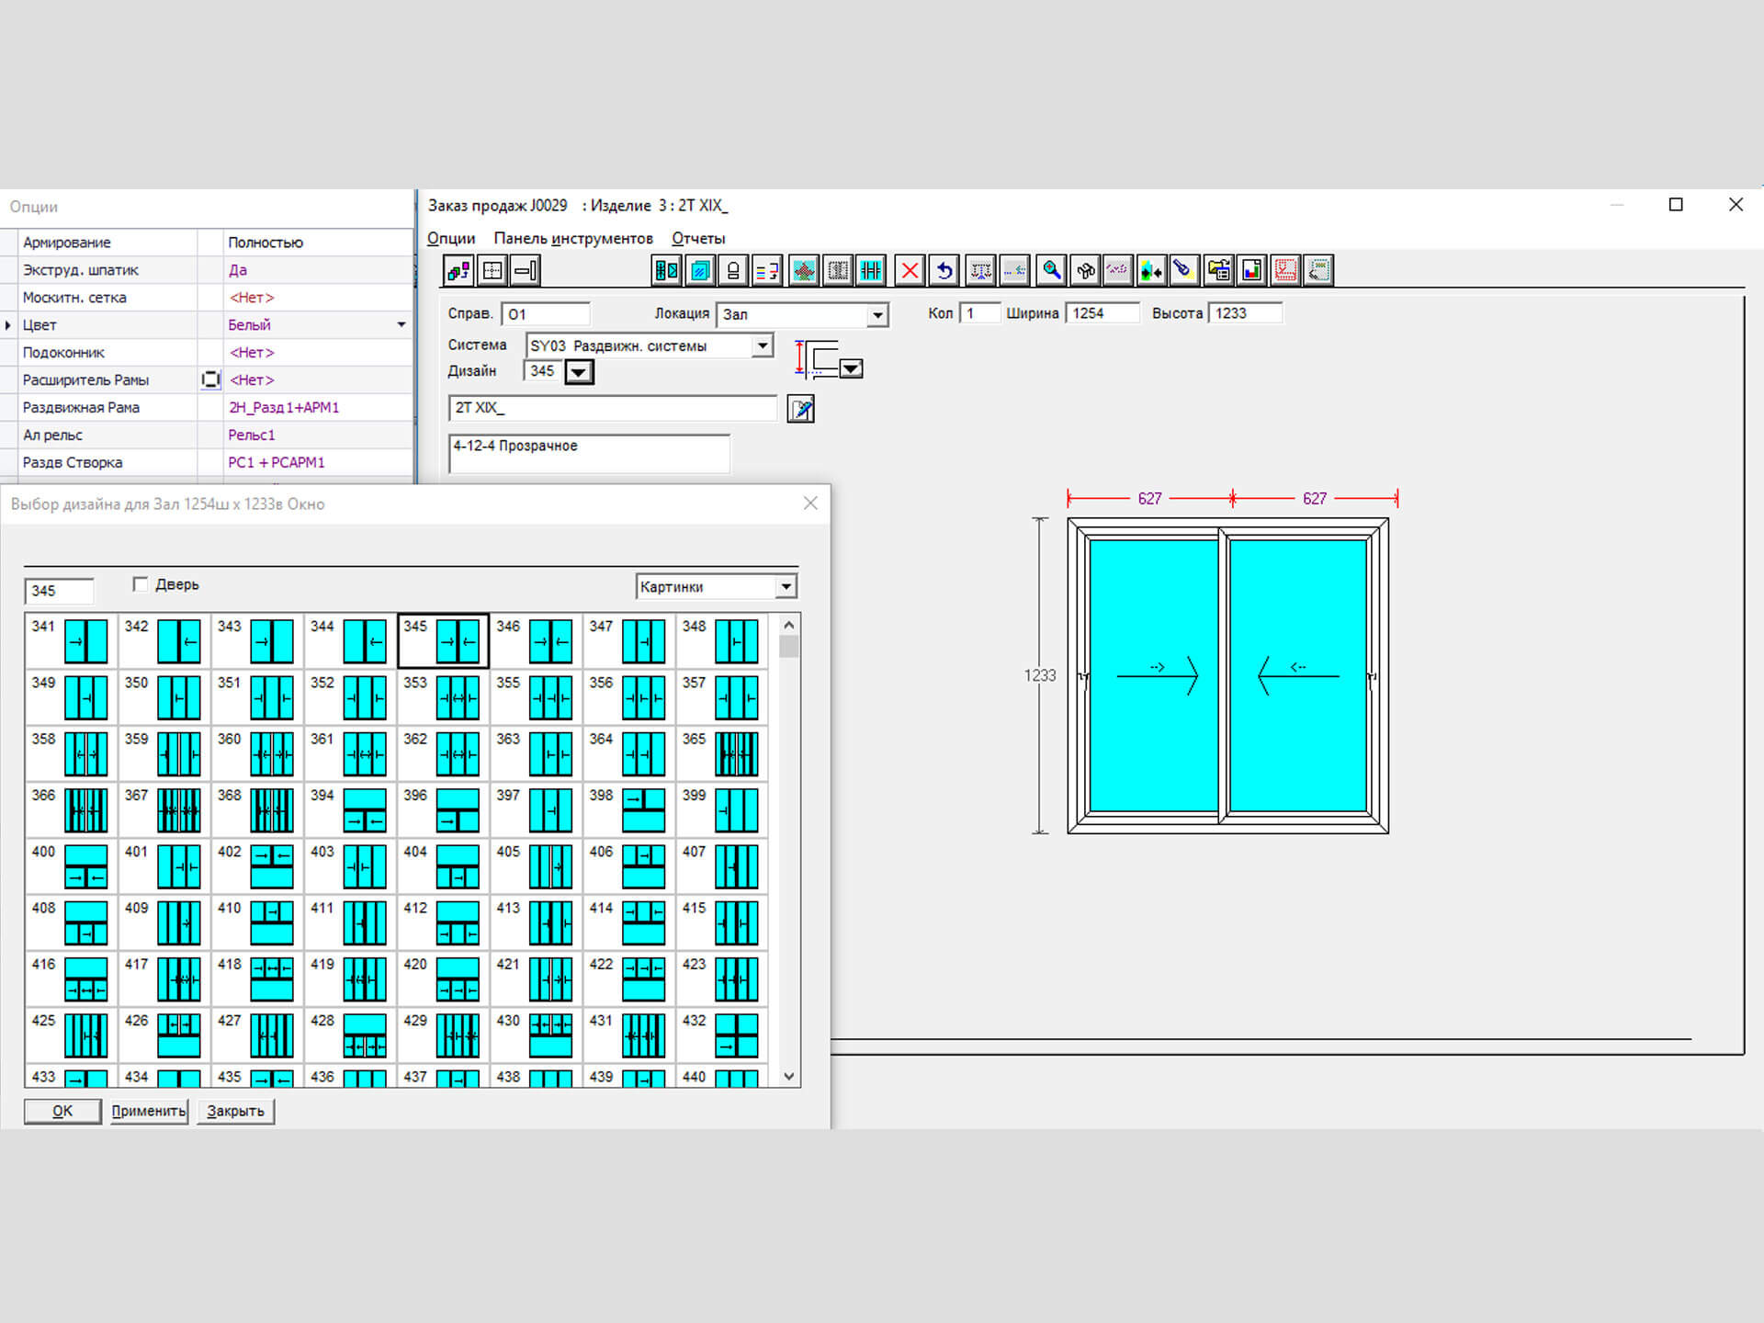This screenshot has width=1764, height=1323.
Task: Click the magnifier zoom toolbar icon
Action: (x=1051, y=270)
